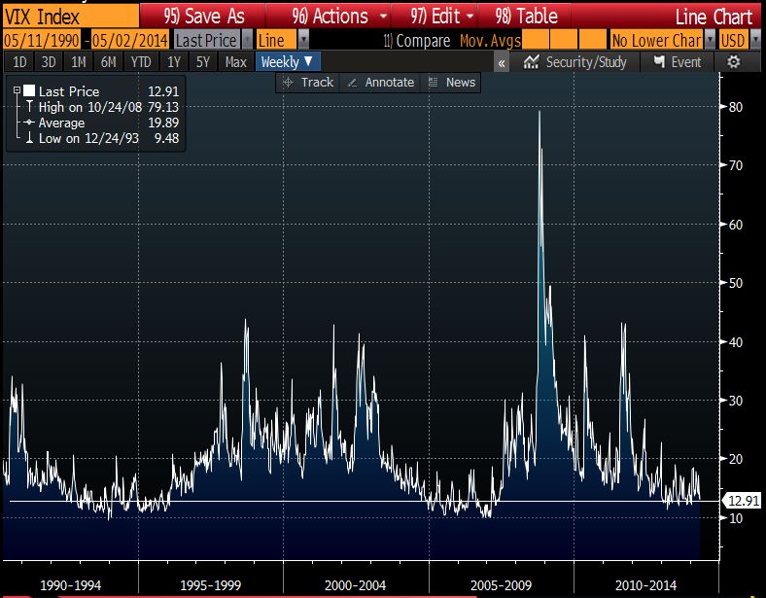
Task: Click the double-chevron collapse toolbar icon
Action: (502, 61)
